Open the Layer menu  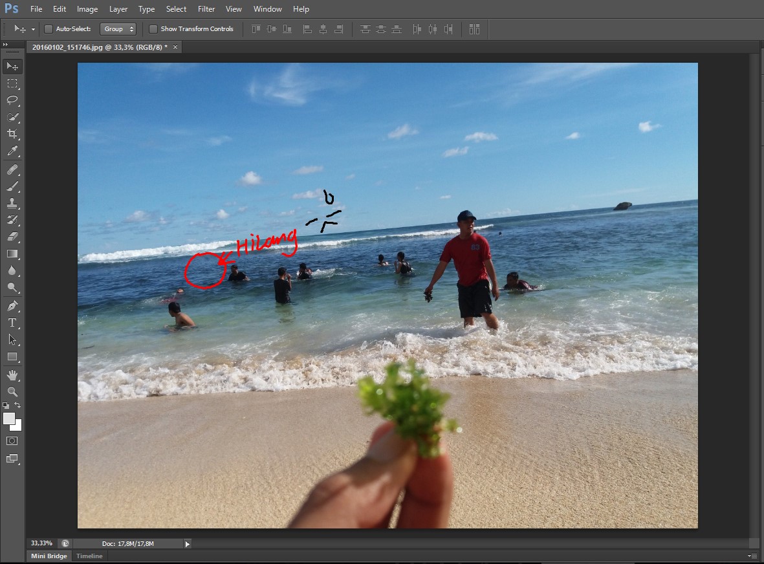[x=118, y=9]
